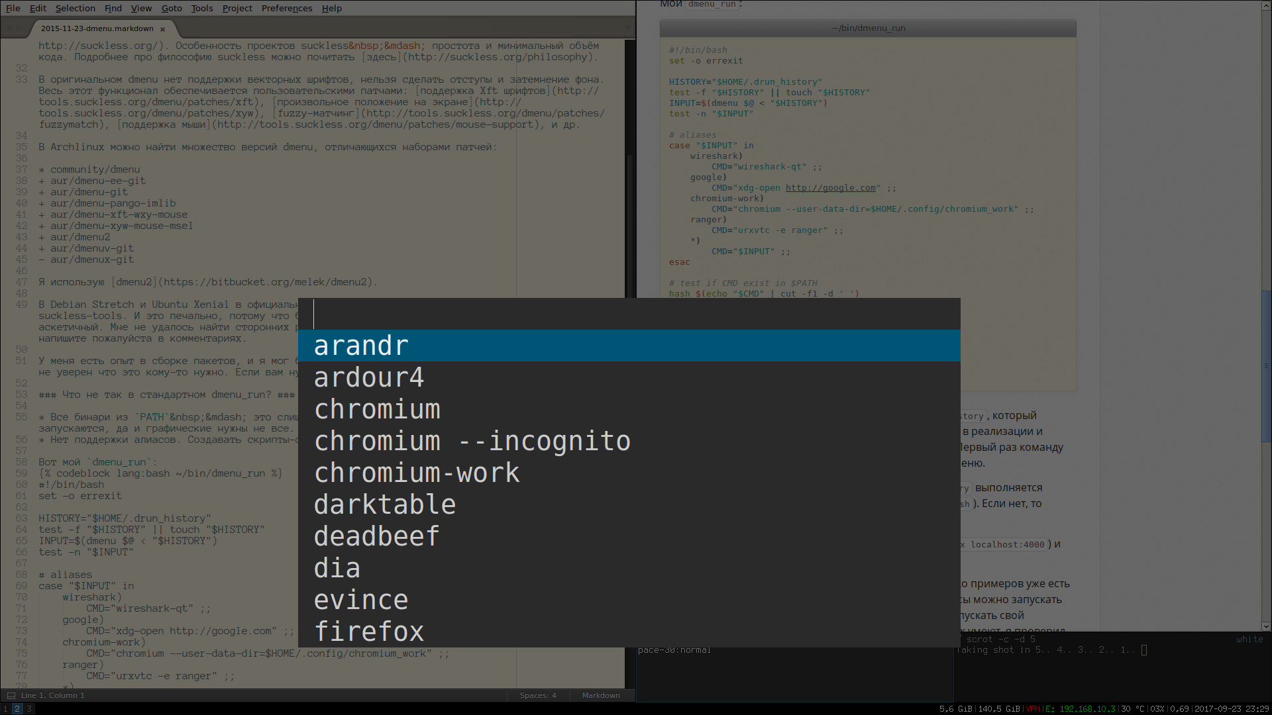This screenshot has width=1272, height=715.
Task: Choose chromium --incognito from the dmenu list
Action: 472,441
